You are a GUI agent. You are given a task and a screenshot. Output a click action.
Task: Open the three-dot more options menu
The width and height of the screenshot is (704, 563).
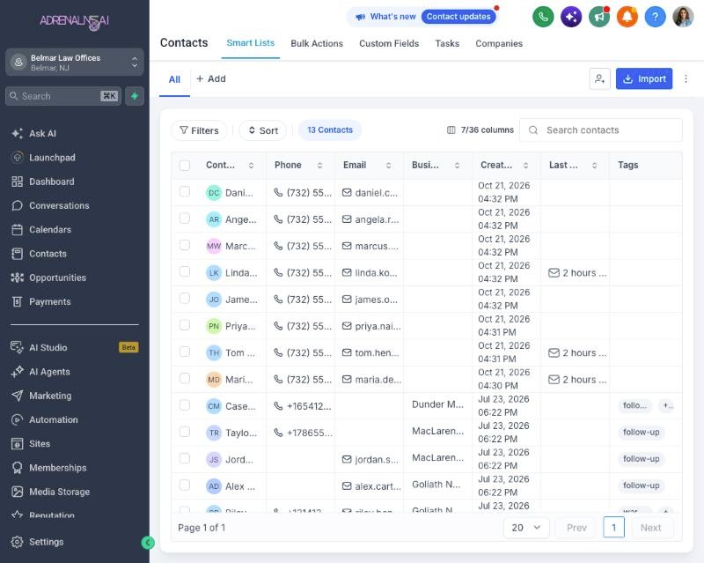(686, 78)
